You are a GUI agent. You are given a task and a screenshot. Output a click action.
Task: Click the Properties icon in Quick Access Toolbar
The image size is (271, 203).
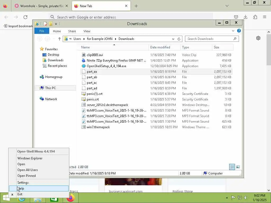click(45, 24)
